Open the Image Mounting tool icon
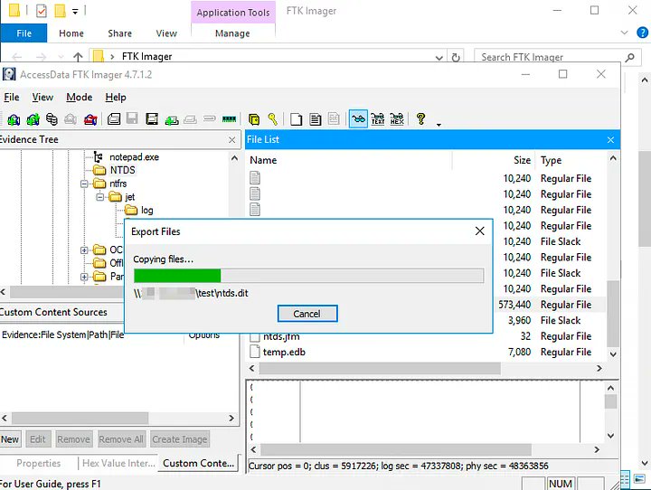Viewport: 651px width, 490px height. 52,119
